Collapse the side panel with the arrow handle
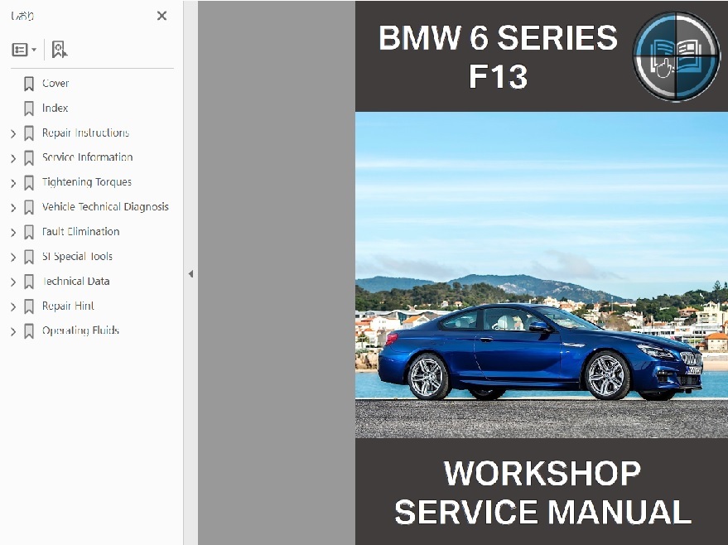 190,274
